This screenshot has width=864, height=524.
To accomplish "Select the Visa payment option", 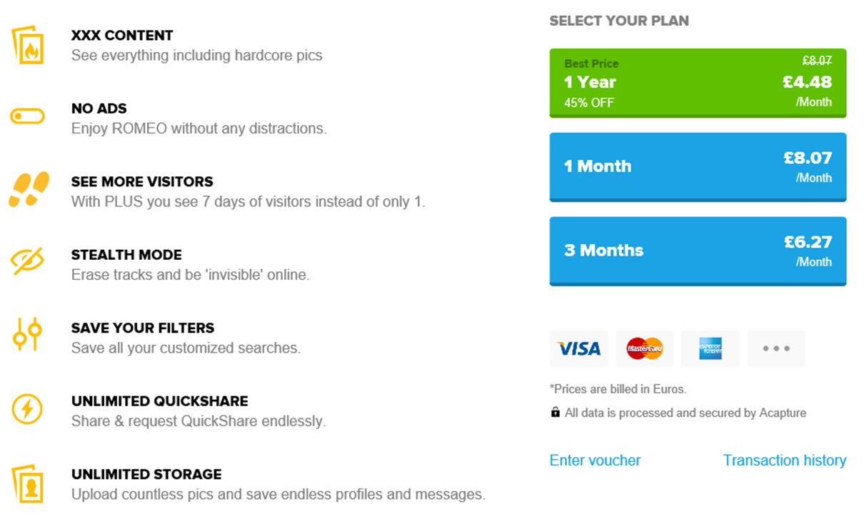I will click(x=578, y=348).
